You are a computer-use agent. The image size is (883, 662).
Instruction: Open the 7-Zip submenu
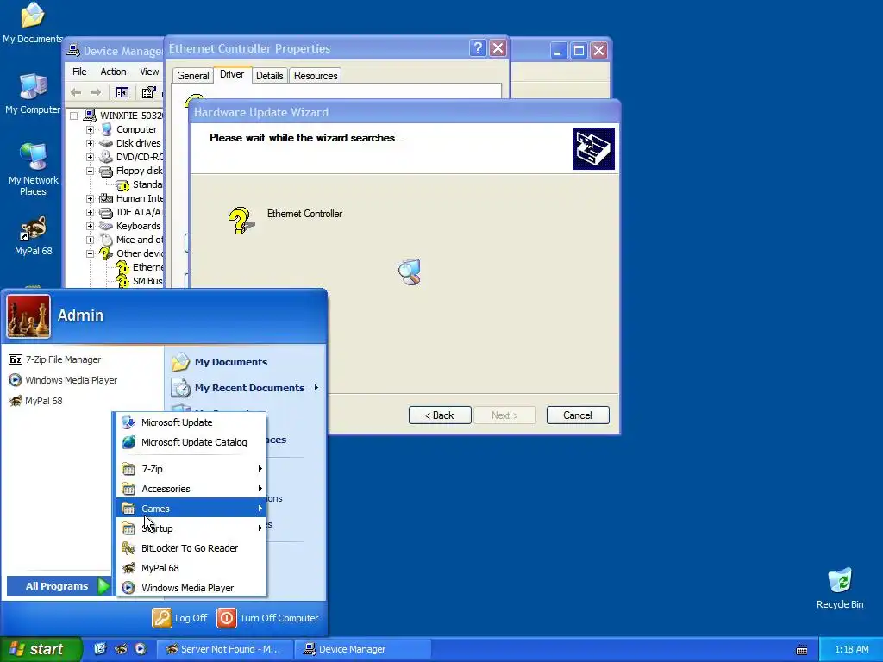(191, 468)
